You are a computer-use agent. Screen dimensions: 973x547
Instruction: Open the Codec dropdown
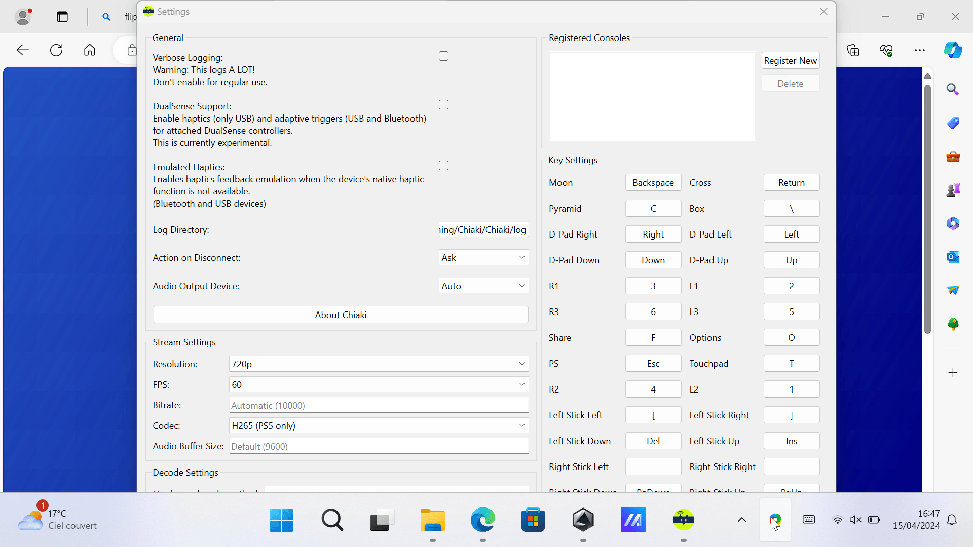pyautogui.click(x=379, y=425)
